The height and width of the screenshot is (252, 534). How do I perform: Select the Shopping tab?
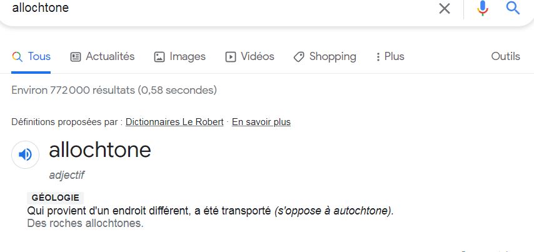(x=333, y=56)
